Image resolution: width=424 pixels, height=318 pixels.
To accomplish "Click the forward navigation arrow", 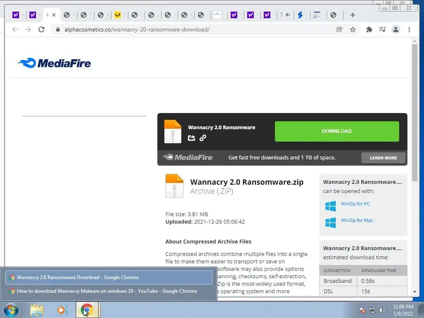I will click(28, 29).
